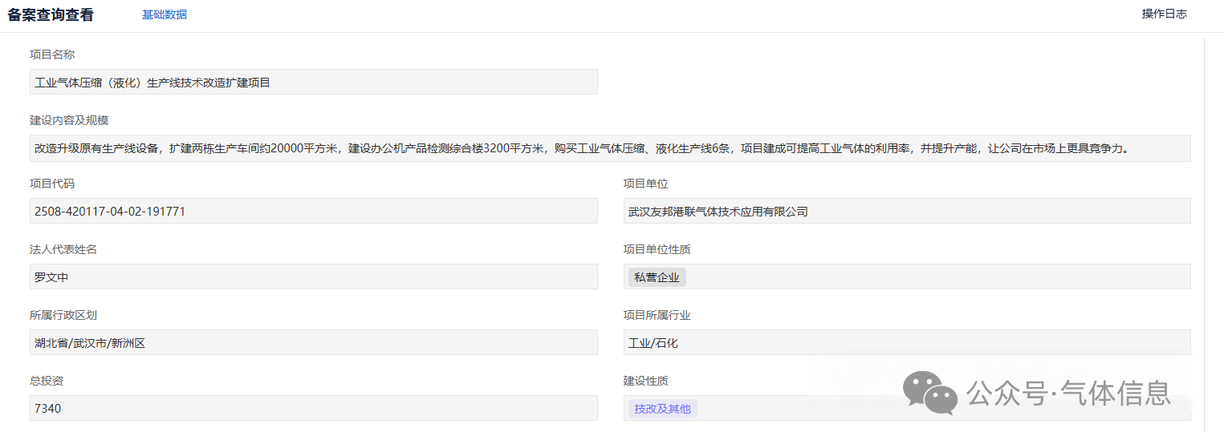Click the field showing 武汉友邦港联气体技术应用有限公司
Image resolution: width=1224 pixels, height=432 pixels.
point(906,212)
